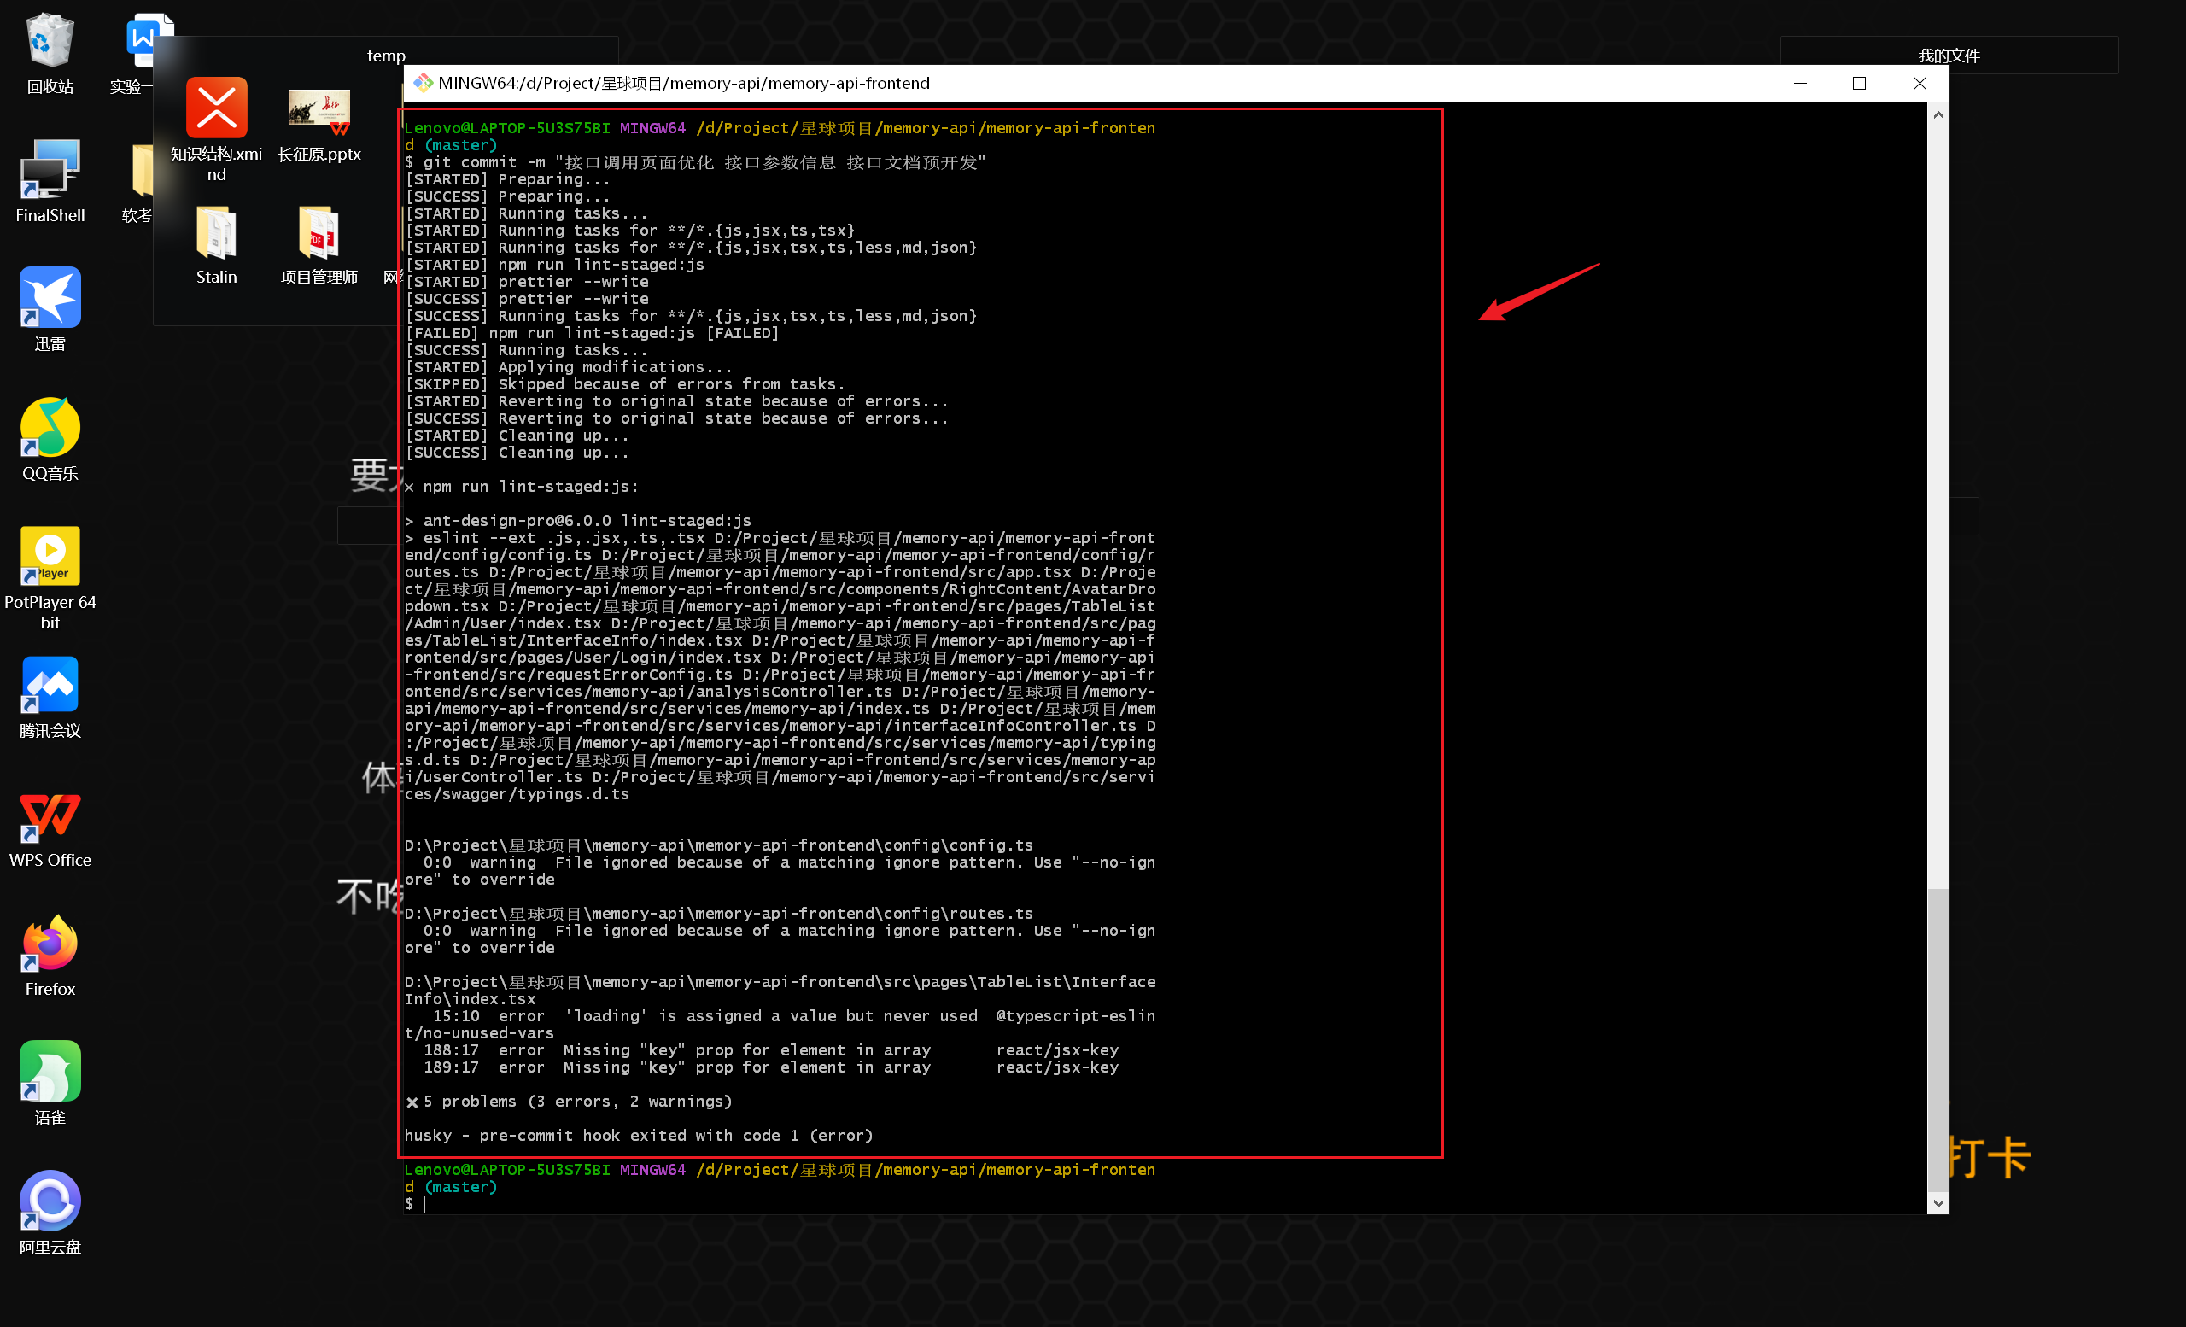Click the final "$" prompt input line

(x=415, y=1204)
